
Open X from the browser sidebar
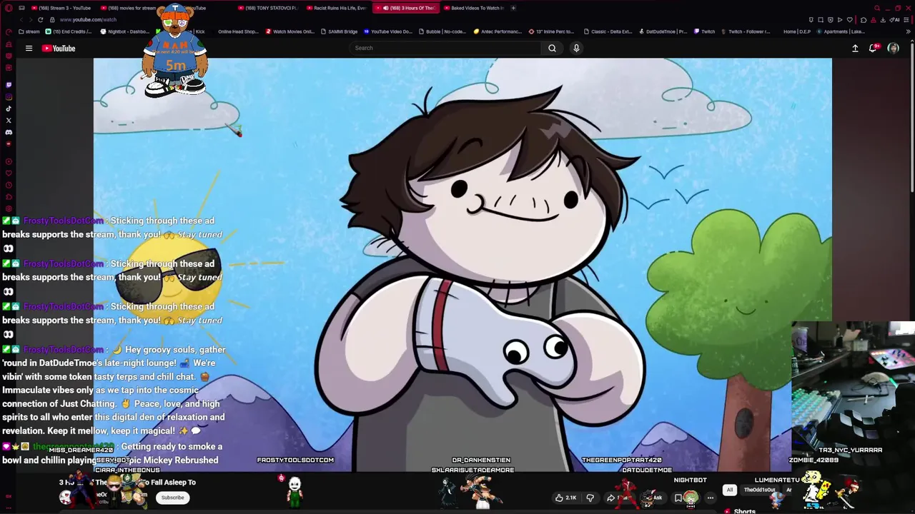[9, 121]
